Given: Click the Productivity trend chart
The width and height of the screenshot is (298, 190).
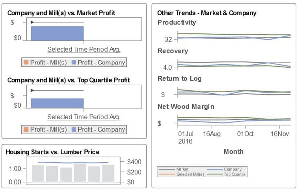Looking at the screenshot, I should point(234,36).
